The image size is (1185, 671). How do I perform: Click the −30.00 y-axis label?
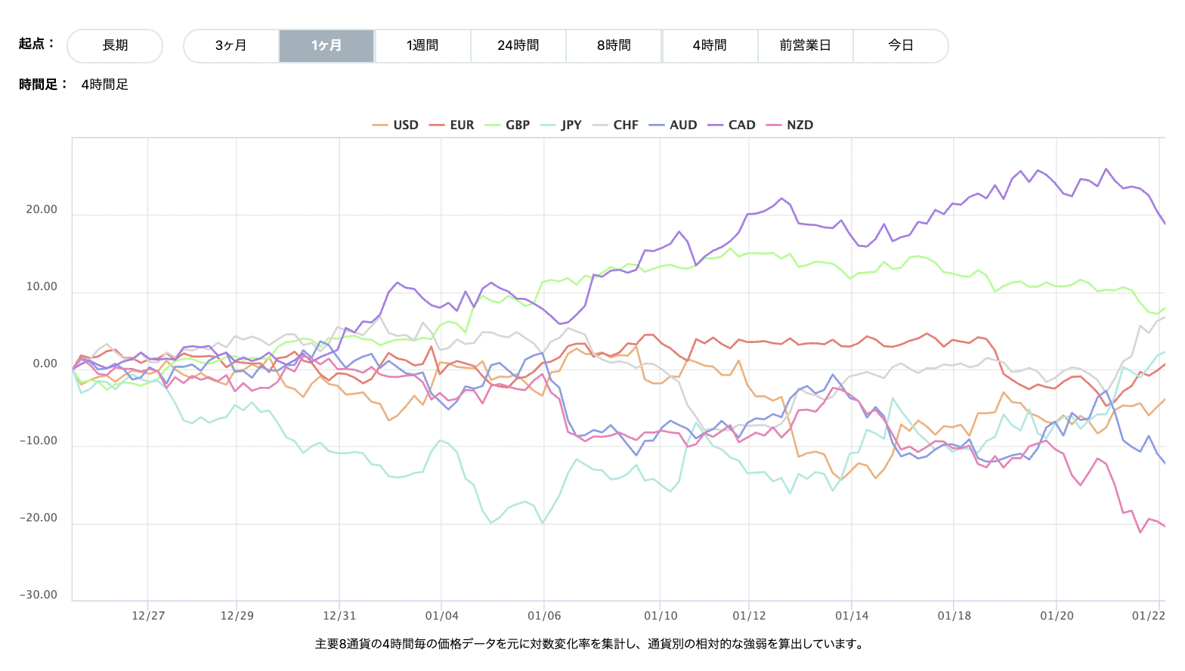(x=39, y=595)
